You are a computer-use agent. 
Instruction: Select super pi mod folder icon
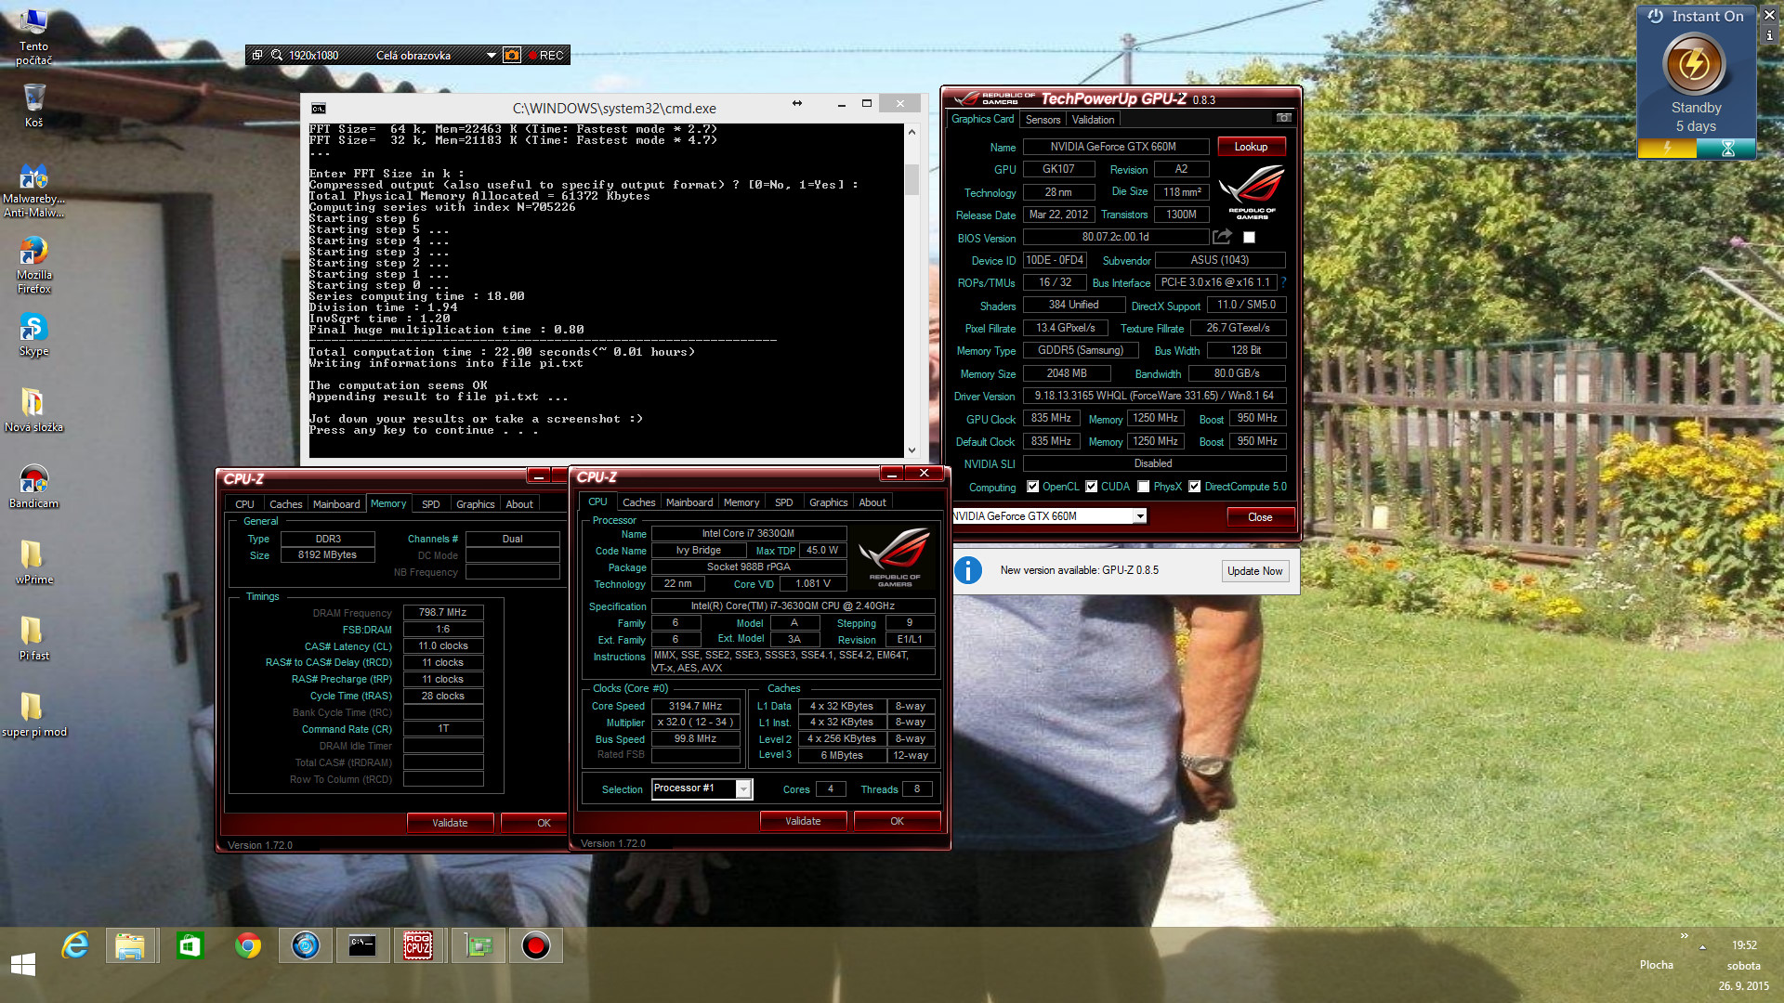[33, 714]
